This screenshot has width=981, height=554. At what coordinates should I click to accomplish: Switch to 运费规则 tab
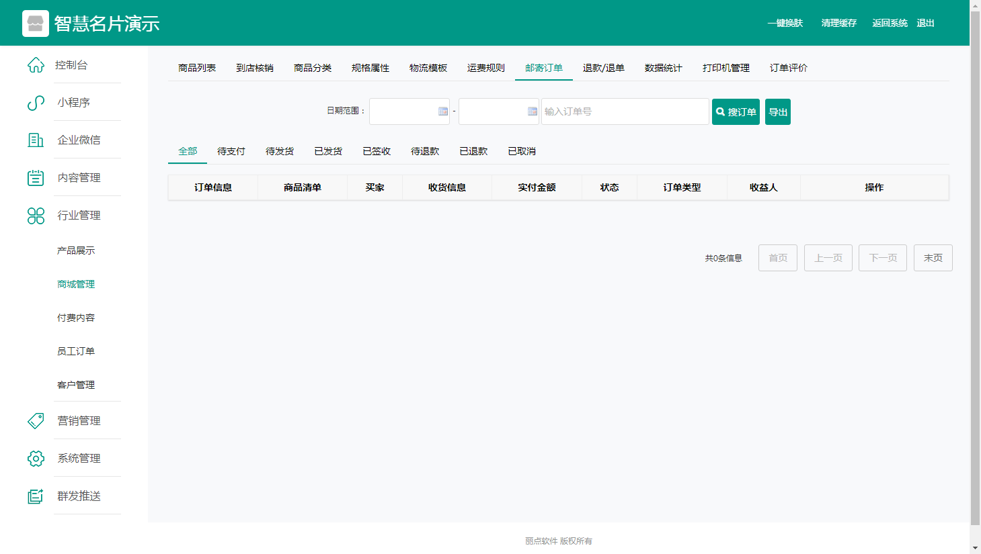(x=486, y=68)
